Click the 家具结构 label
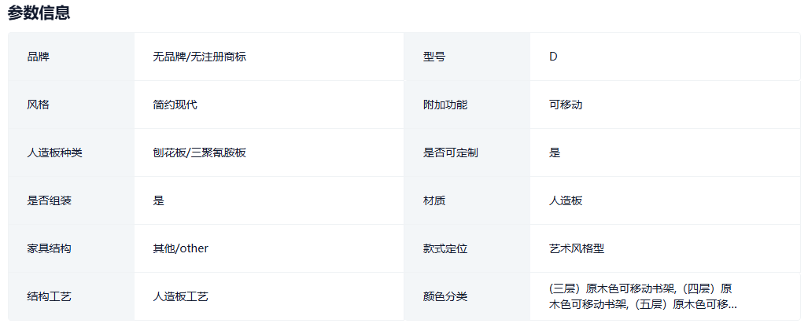The width and height of the screenshot is (808, 327). [49, 248]
